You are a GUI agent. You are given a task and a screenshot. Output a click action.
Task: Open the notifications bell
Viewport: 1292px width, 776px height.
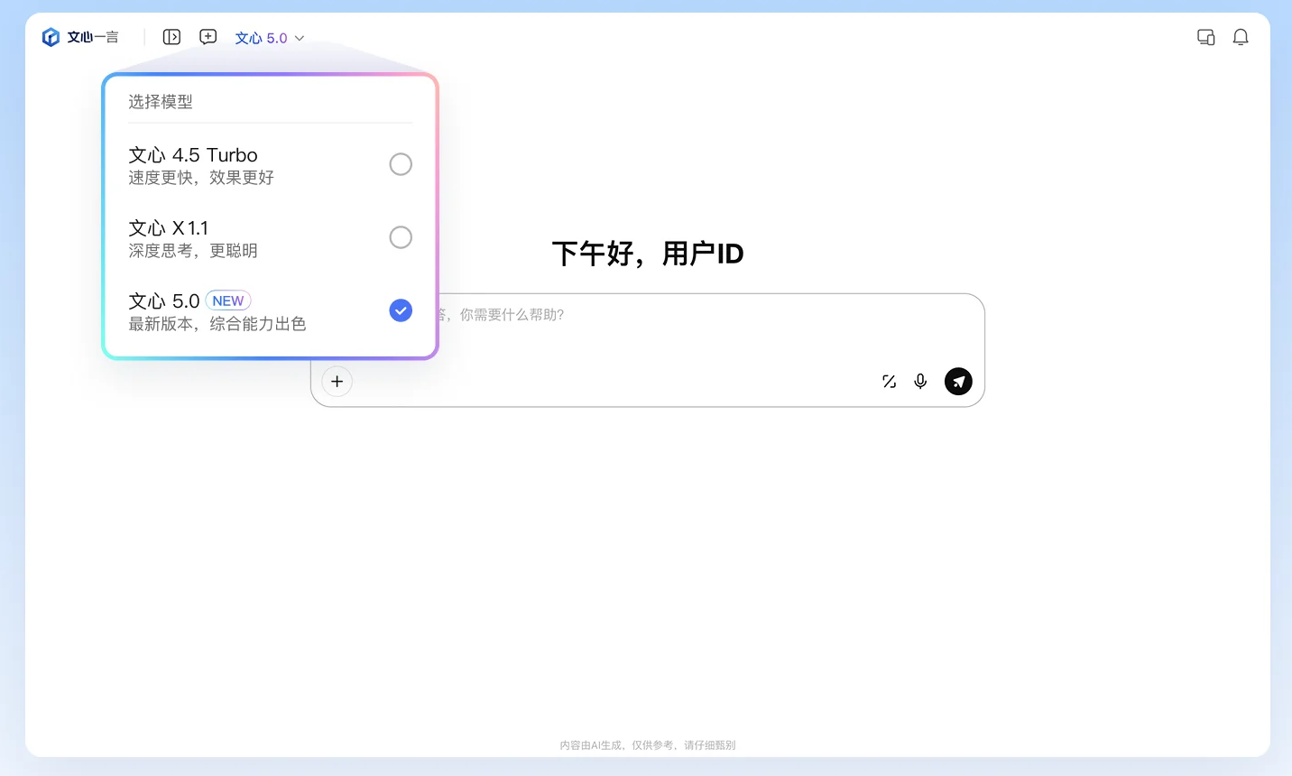coord(1241,37)
